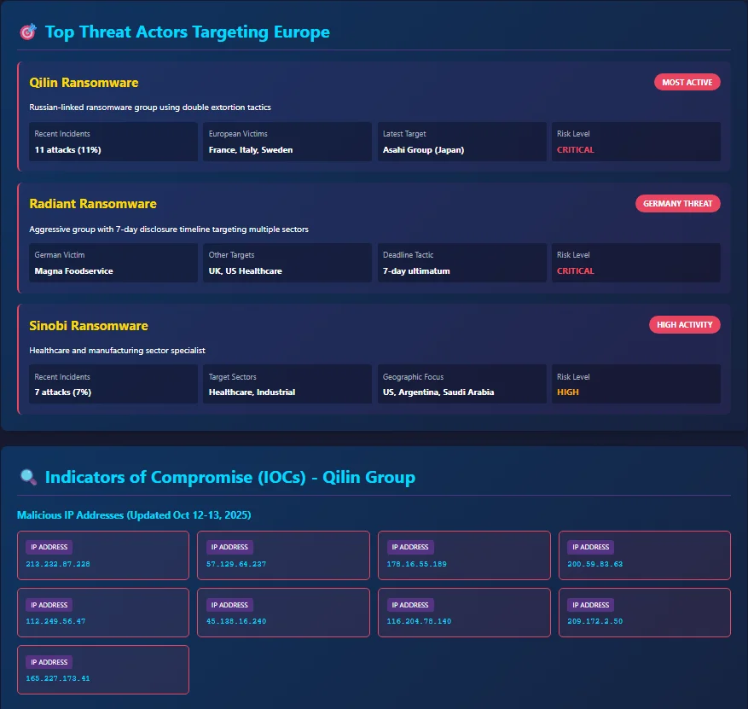Click the IP ADDRESS tag above 213.232.87.228
Image resolution: width=748 pixels, height=709 pixels.
(x=49, y=547)
